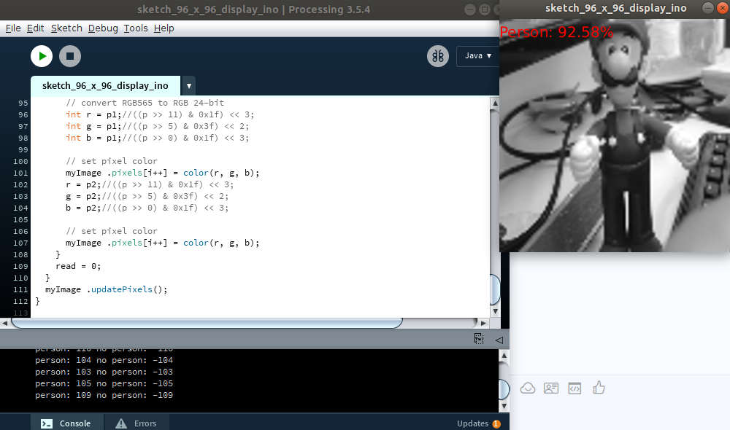Switch to the Errors tab
The height and width of the screenshot is (430, 730).
pos(137,423)
